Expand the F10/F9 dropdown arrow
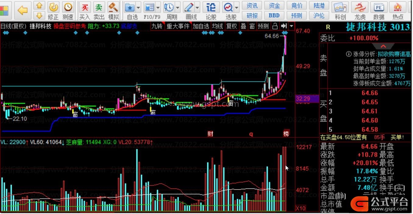 coord(158,7)
